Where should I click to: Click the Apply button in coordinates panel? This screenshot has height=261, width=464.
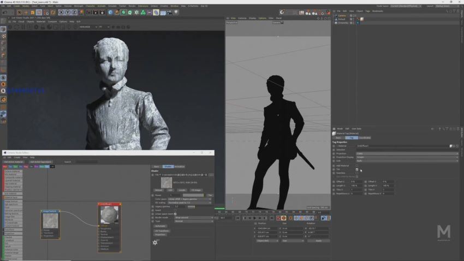click(x=318, y=241)
